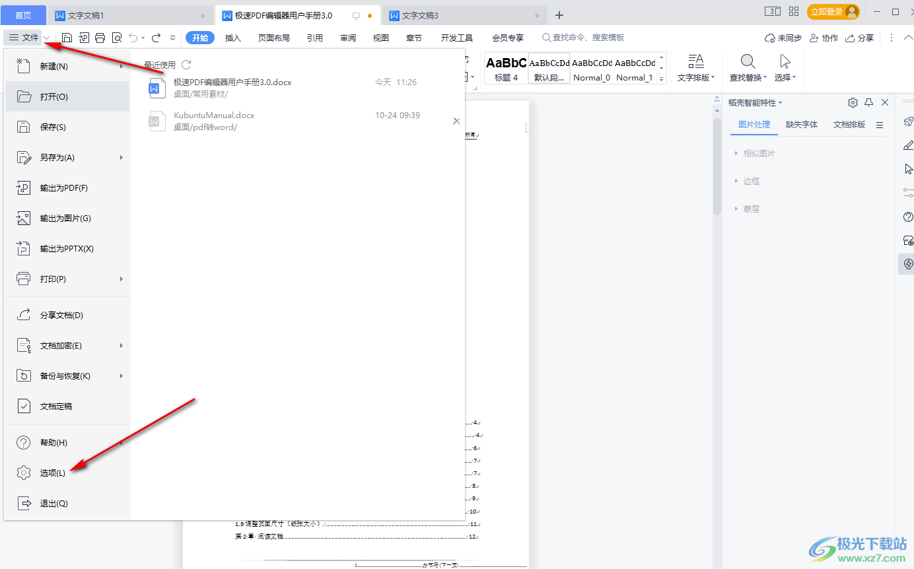This screenshot has height=569, width=914.
Task: Expand the 另存为(A) submenu
Action: tap(122, 157)
